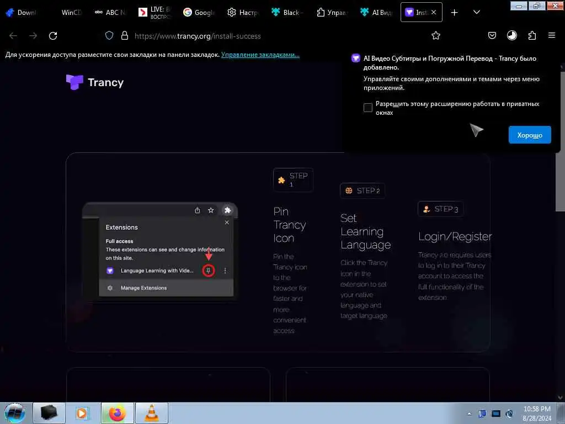Show hidden system tray icons arrow

[x=469, y=414]
